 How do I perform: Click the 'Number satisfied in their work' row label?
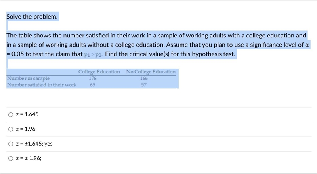click(x=42, y=85)
